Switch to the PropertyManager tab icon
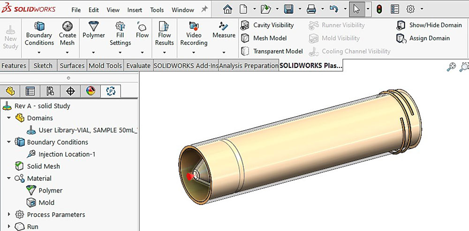The image size is (469, 231). click(x=30, y=91)
